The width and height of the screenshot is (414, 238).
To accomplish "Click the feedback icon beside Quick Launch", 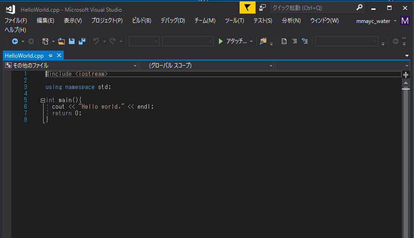I will coord(262,7).
